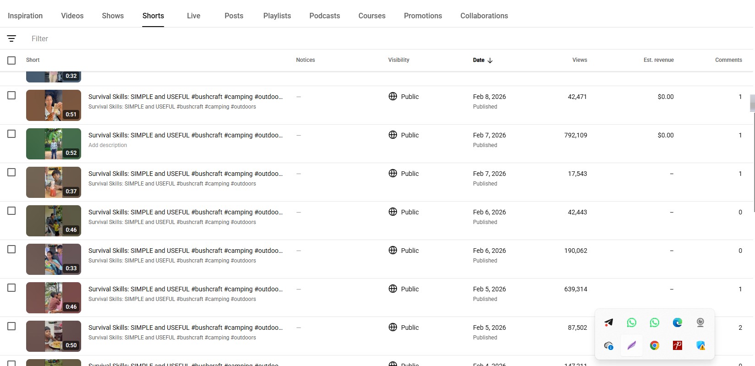
Task: Check the box for the 17,543-views short
Action: pyautogui.click(x=11, y=172)
